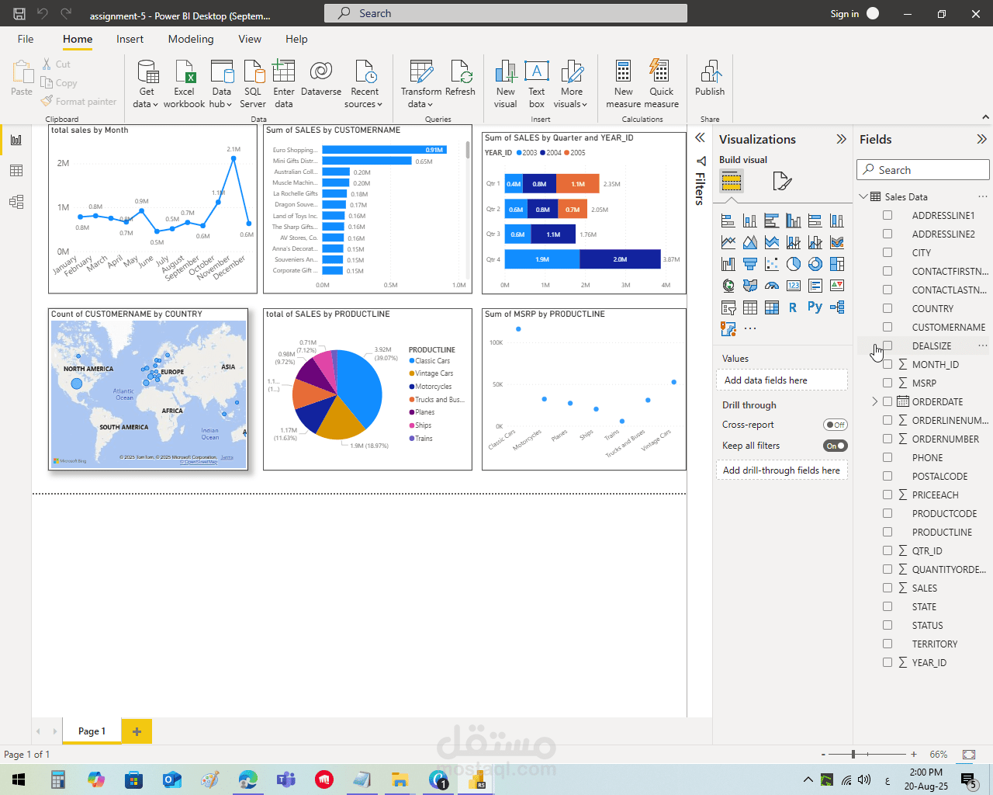Select the Stacked bar chart visual

(728, 221)
